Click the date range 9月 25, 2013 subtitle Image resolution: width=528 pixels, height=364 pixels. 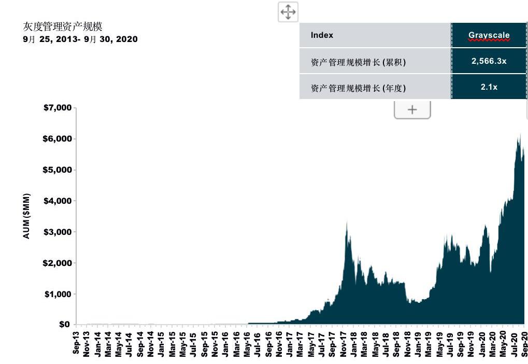80,39
